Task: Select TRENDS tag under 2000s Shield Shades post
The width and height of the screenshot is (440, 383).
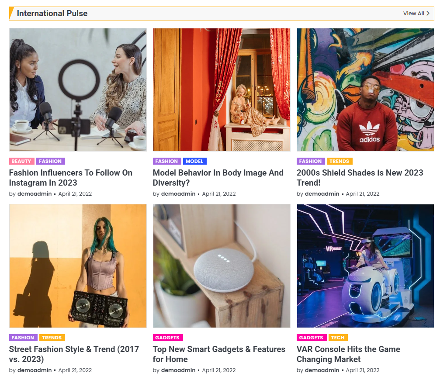Action: click(339, 161)
